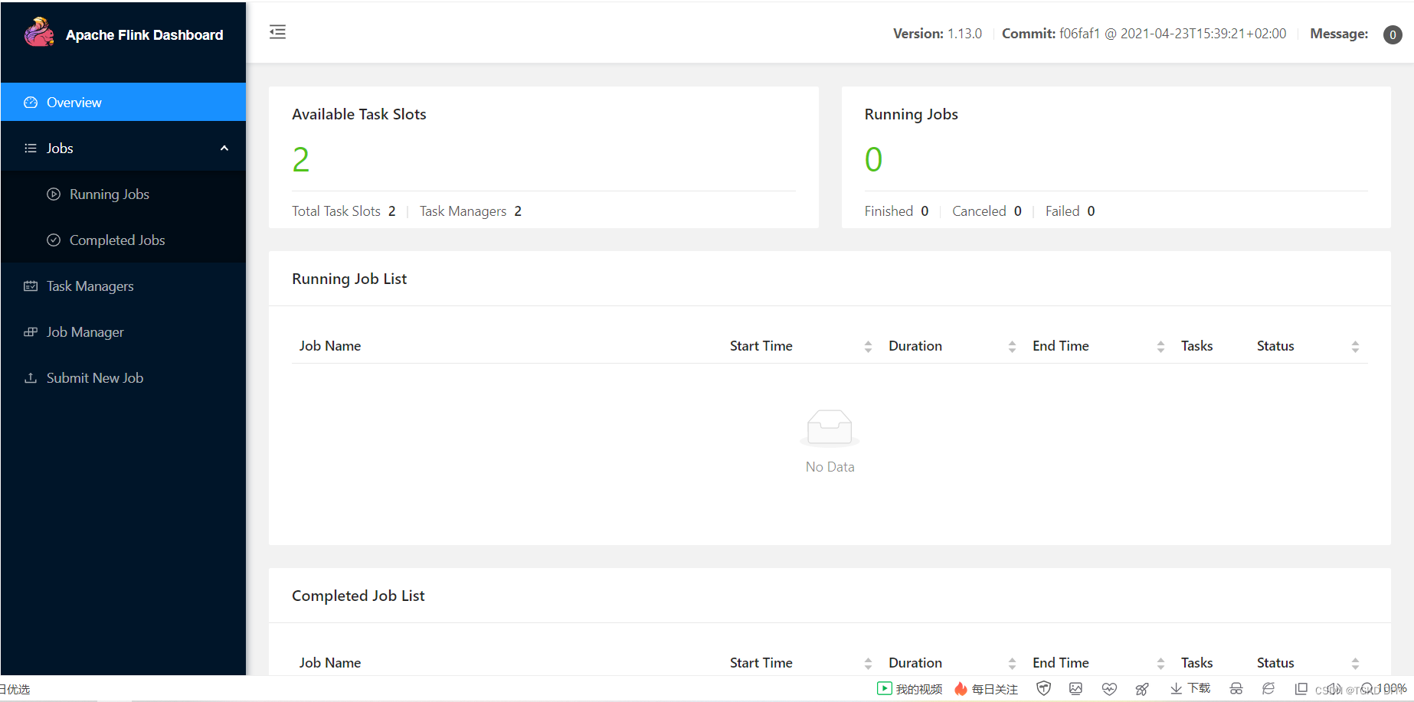
Task: Open Completed Jobs in the sidebar
Action: pos(123,240)
